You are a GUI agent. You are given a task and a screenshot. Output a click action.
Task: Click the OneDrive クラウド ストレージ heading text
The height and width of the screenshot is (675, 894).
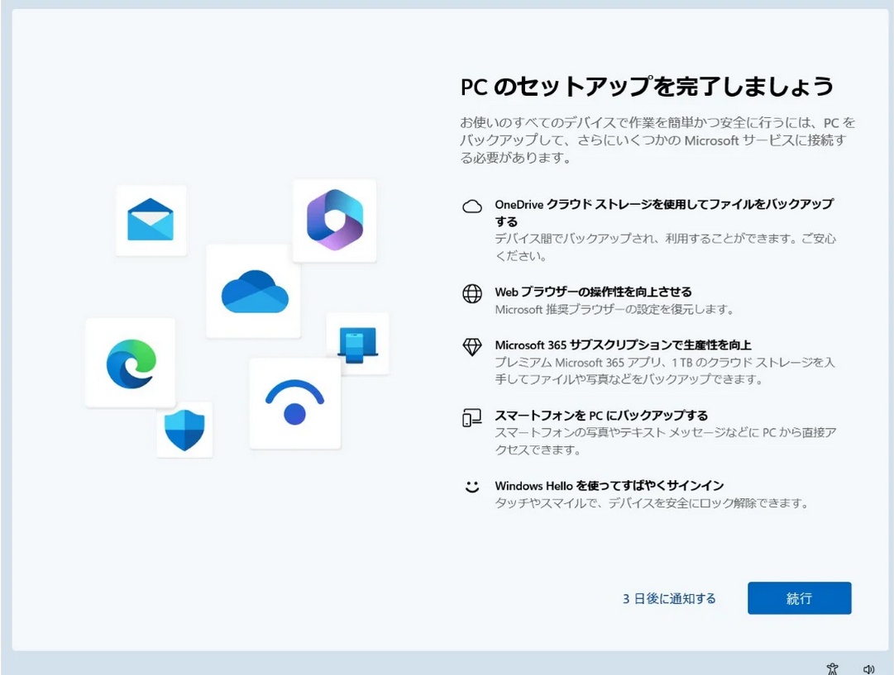click(x=664, y=212)
